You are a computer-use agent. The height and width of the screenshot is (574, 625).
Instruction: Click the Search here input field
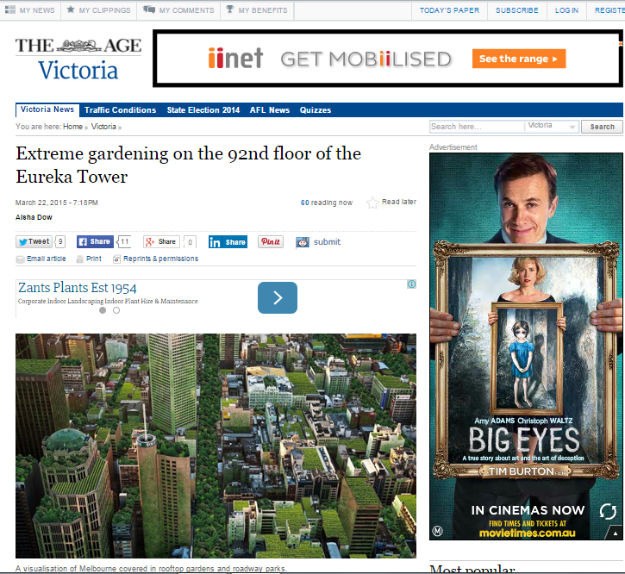pos(477,127)
